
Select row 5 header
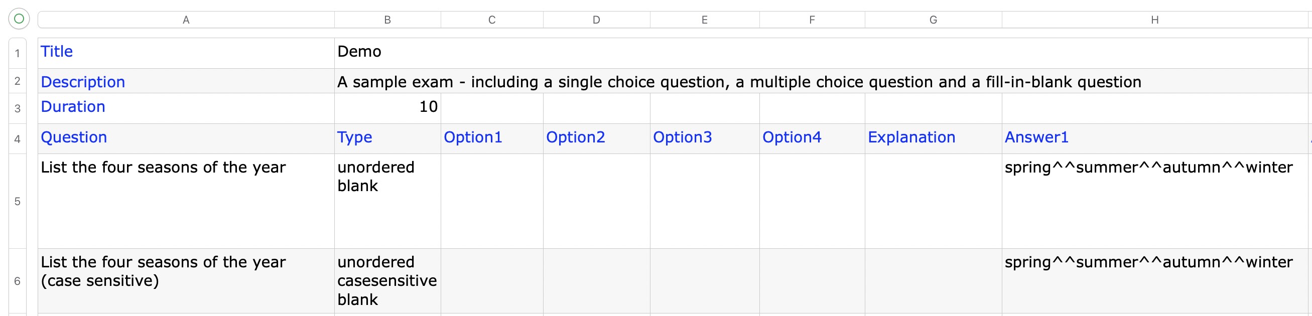(18, 202)
